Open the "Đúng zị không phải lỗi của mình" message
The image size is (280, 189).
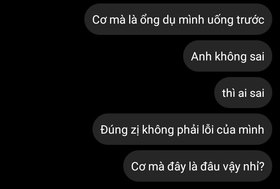[x=182, y=129]
